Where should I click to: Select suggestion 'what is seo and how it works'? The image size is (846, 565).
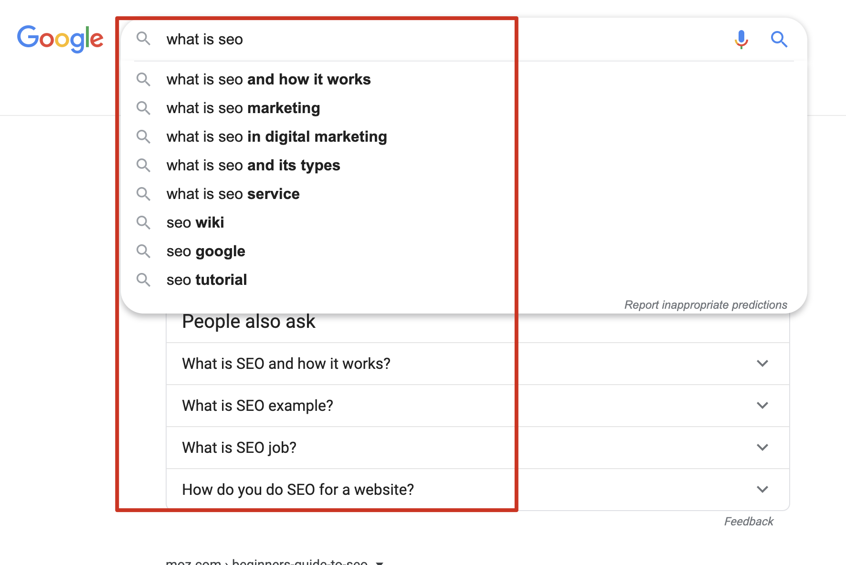(x=268, y=79)
